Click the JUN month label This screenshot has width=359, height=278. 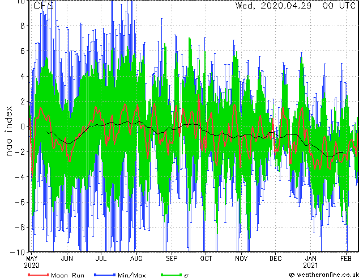[67, 259]
